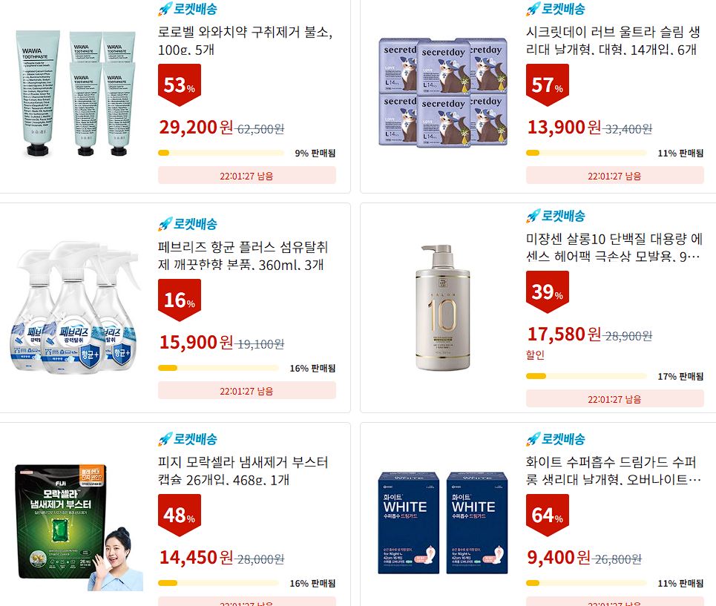Click Rocket delivery badge above WAWA toothpaste
The width and height of the screenshot is (716, 606).
click(188, 9)
